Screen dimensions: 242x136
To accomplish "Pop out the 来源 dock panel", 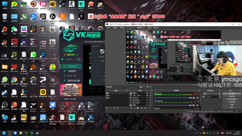I will coord(152,90).
